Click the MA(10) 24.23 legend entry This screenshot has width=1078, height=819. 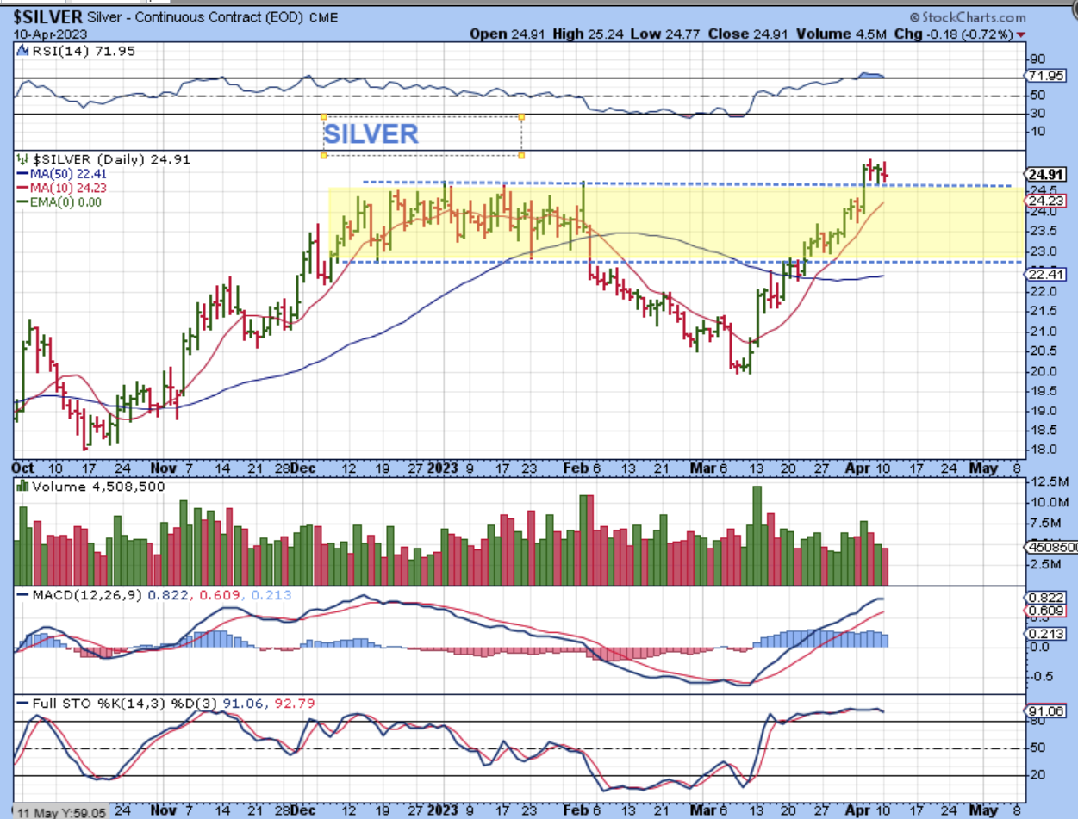point(59,187)
